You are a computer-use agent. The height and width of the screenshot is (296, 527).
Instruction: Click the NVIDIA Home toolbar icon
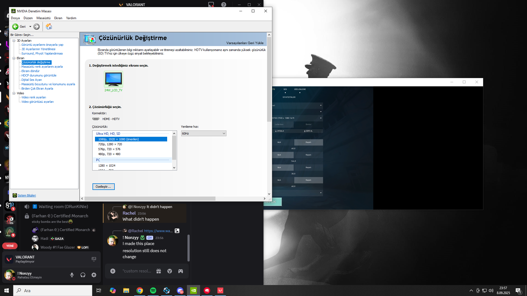(49, 27)
